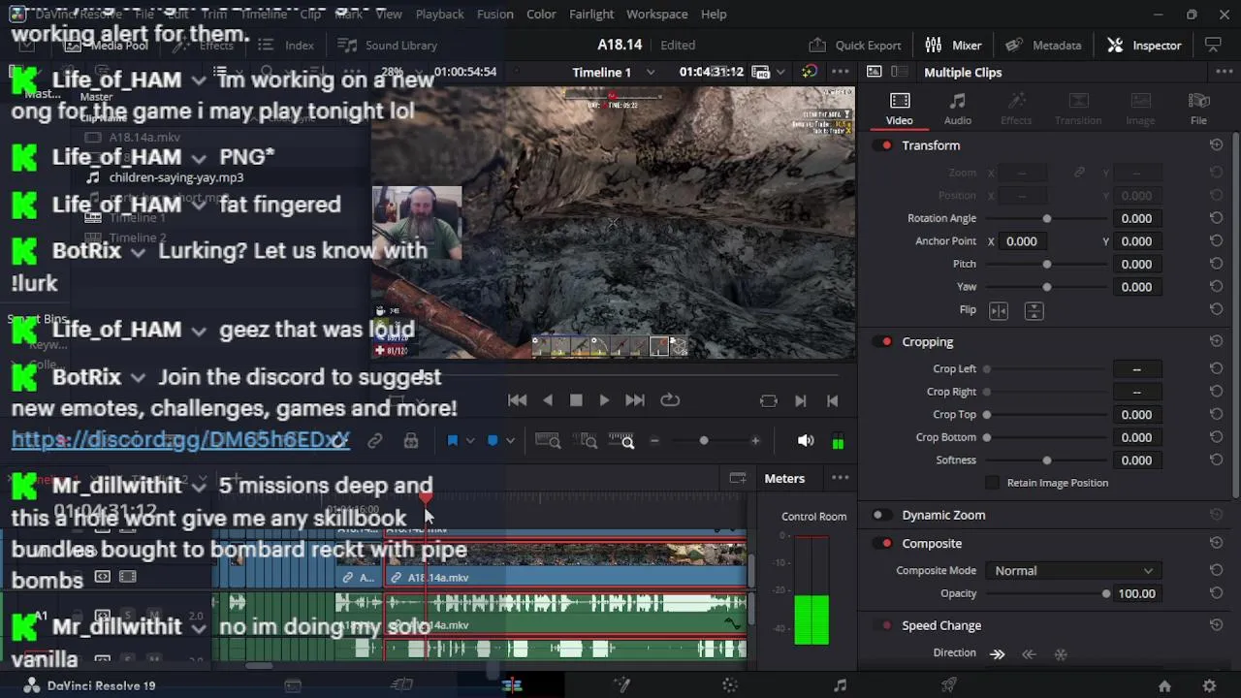Switch to the File inspector tab
Viewport: 1241px width, 698px height.
[1198, 109]
